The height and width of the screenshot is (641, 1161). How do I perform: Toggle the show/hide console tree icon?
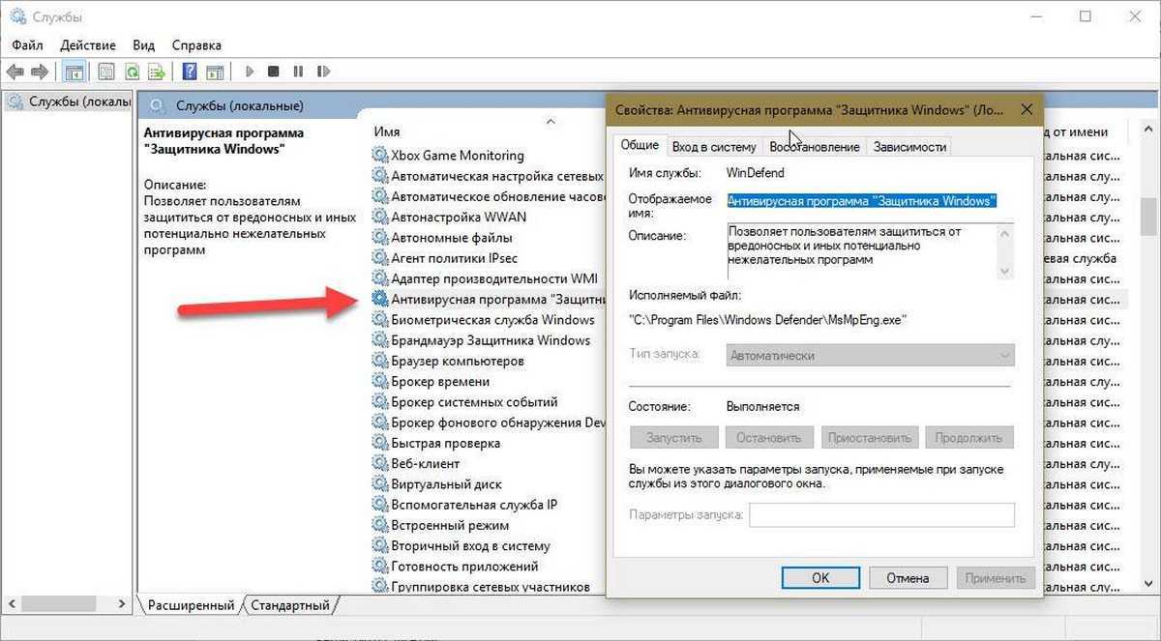(73, 72)
